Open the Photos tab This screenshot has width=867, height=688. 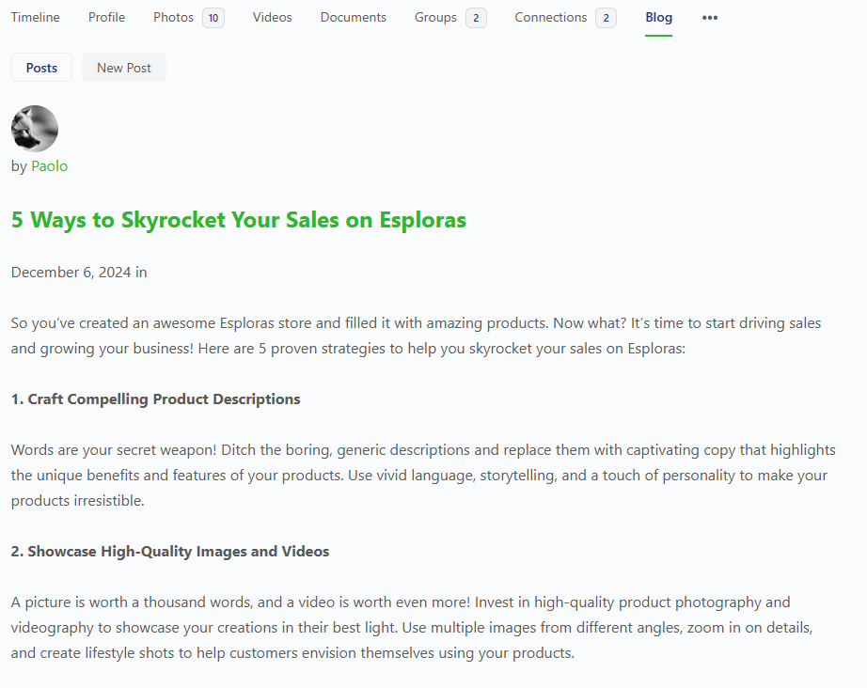click(173, 18)
